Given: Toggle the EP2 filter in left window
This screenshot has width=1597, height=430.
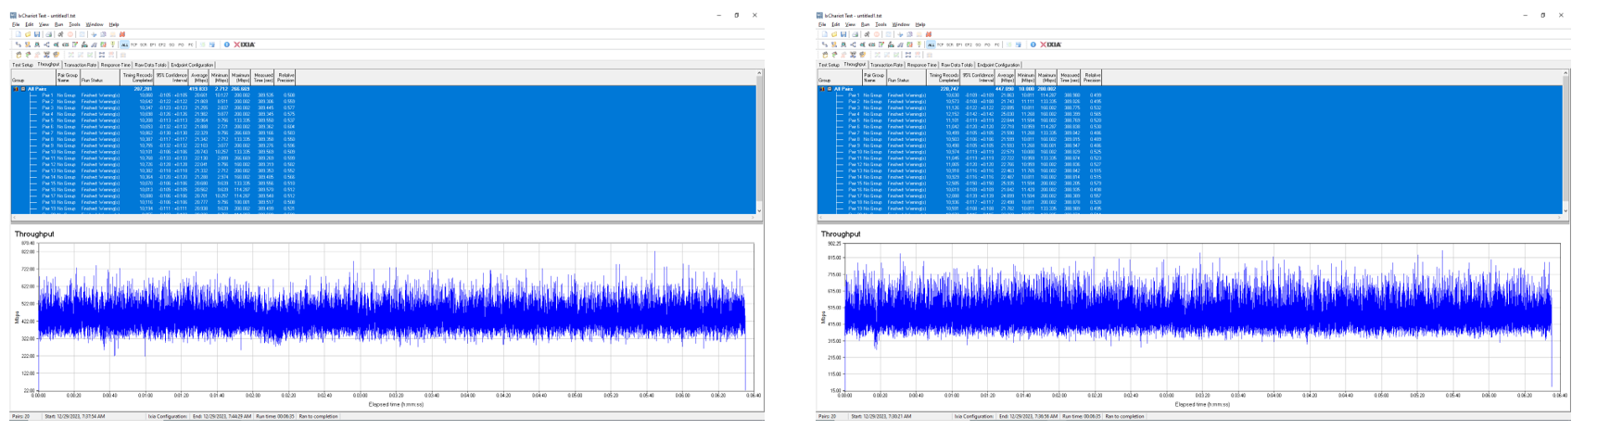Looking at the screenshot, I should point(162,44).
